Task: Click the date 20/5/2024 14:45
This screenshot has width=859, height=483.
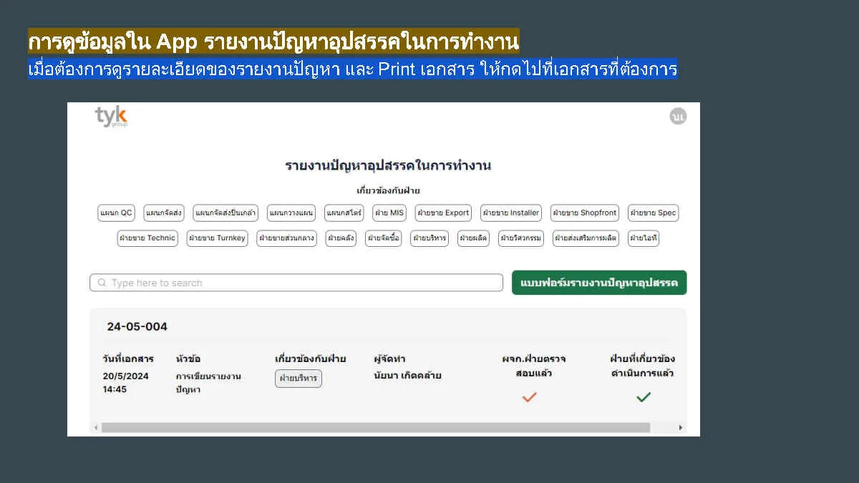Action: pos(125,383)
